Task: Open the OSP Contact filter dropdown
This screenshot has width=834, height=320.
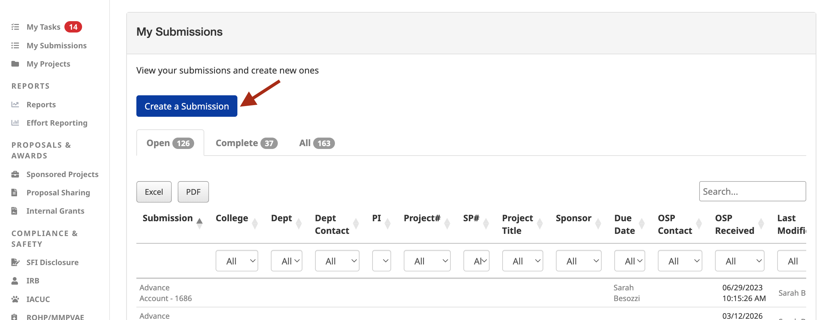Action: [x=680, y=261]
